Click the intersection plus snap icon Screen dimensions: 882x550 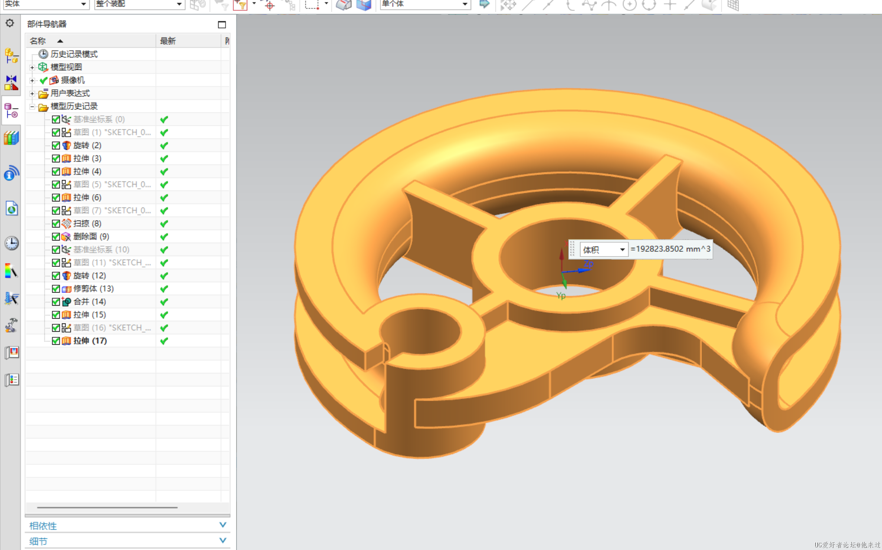pos(670,5)
